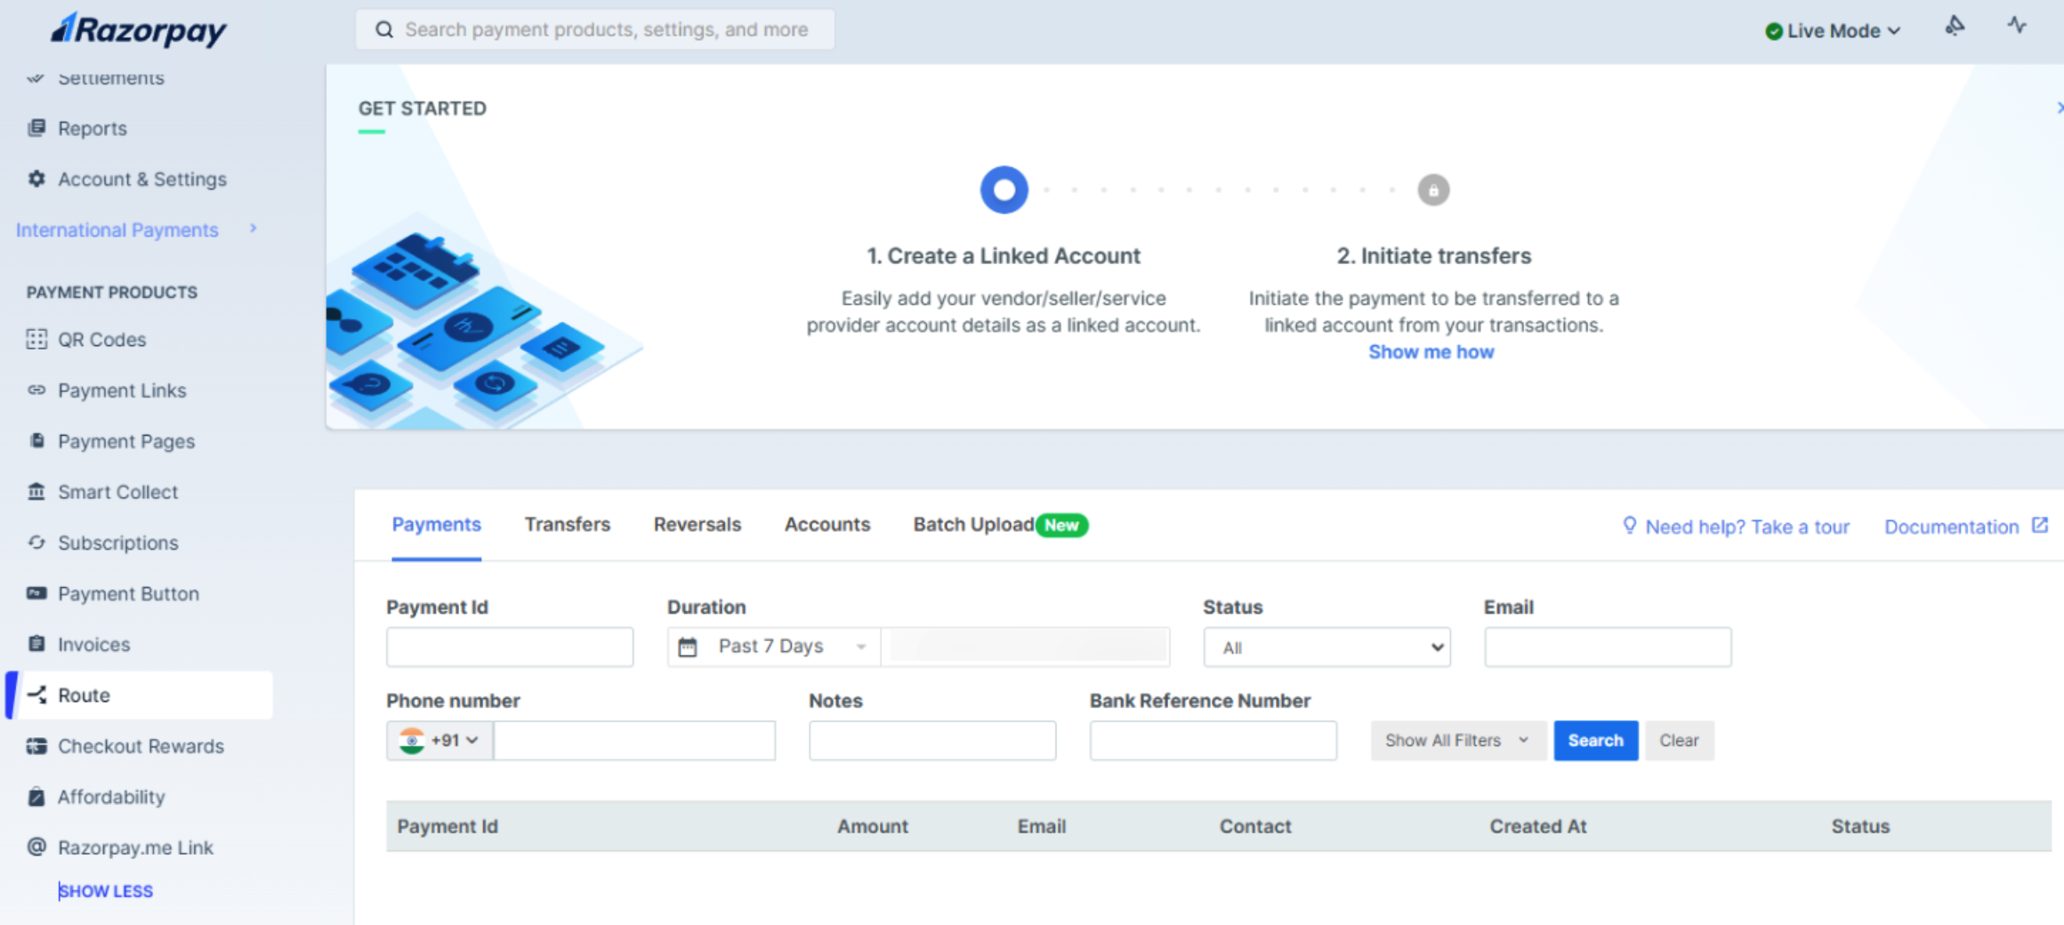The height and width of the screenshot is (925, 2064).
Task: Click the Created At column header
Action: pos(1538,826)
